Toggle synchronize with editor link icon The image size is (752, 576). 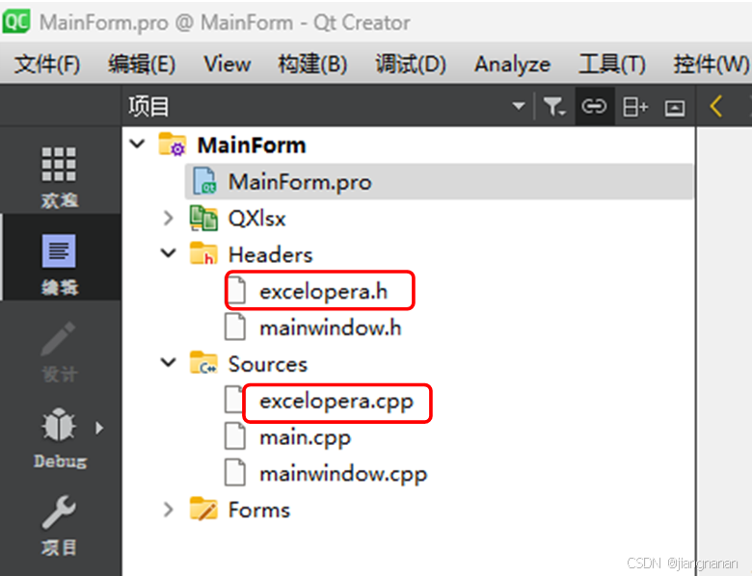pyautogui.click(x=594, y=106)
